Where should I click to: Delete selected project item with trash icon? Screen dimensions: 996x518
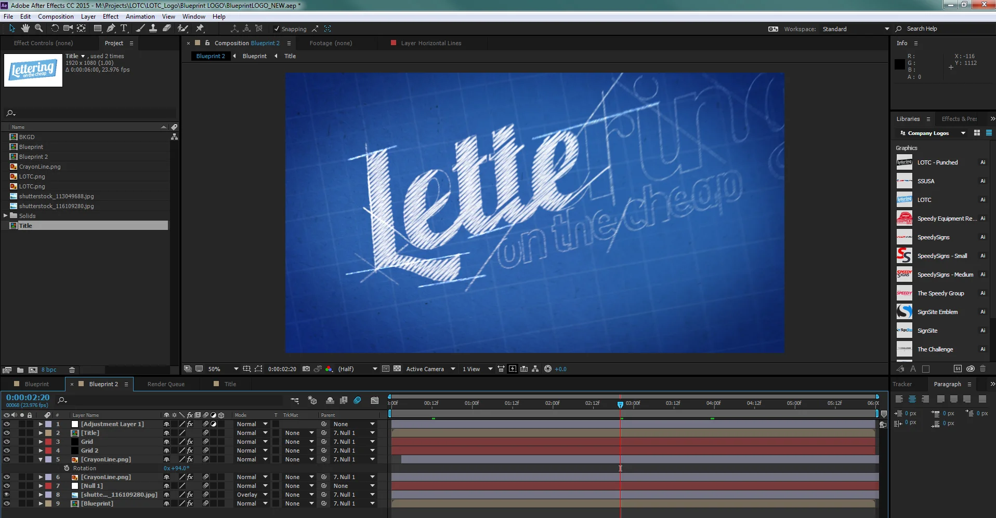point(72,370)
